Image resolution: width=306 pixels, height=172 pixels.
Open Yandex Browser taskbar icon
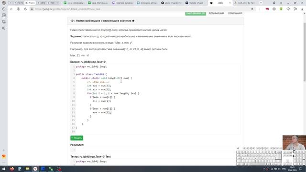(35, 169)
